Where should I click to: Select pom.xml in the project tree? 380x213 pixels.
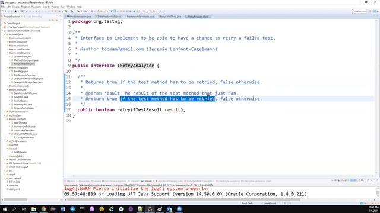(x=13, y=185)
